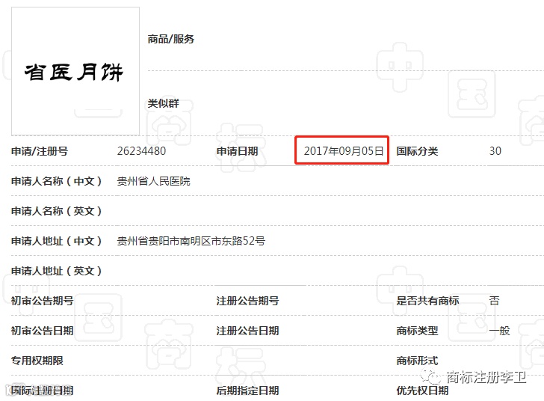Click the 申请人名称（英文） label
The height and width of the screenshot is (401, 544).
(57, 211)
